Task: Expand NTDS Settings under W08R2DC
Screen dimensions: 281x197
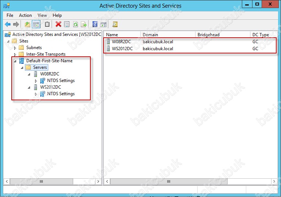Action: (x=36, y=81)
